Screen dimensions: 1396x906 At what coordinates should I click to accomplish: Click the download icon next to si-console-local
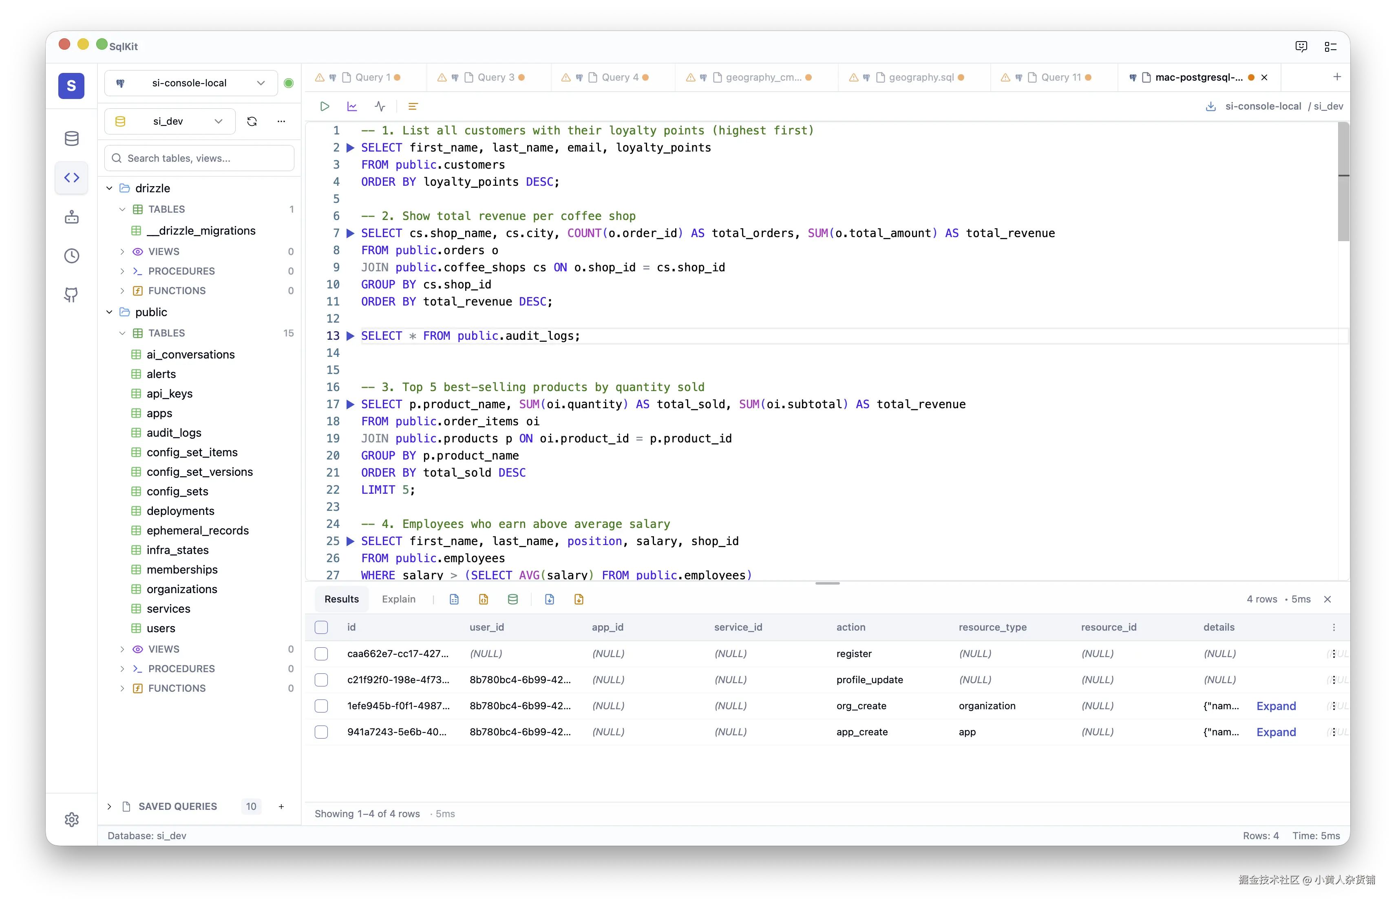[x=1210, y=106]
